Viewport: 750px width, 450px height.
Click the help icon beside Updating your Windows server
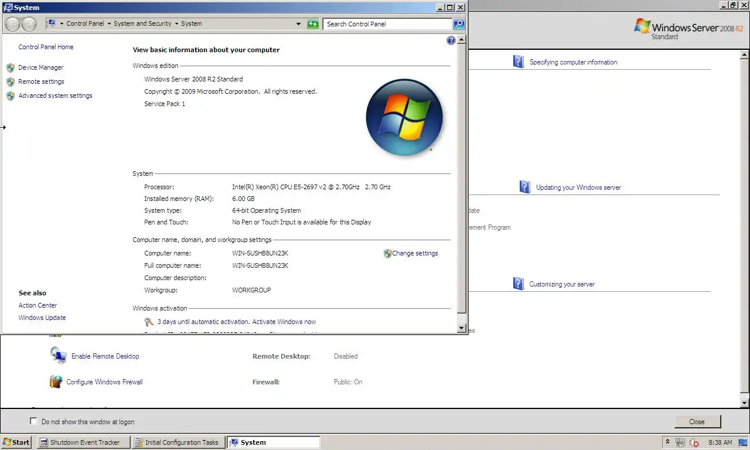(x=525, y=187)
